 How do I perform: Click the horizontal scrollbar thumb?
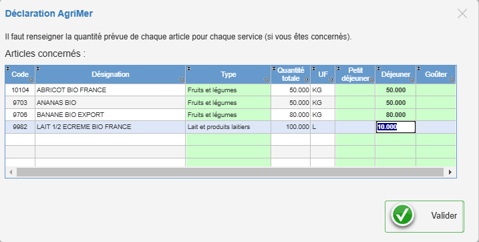pos(230,172)
